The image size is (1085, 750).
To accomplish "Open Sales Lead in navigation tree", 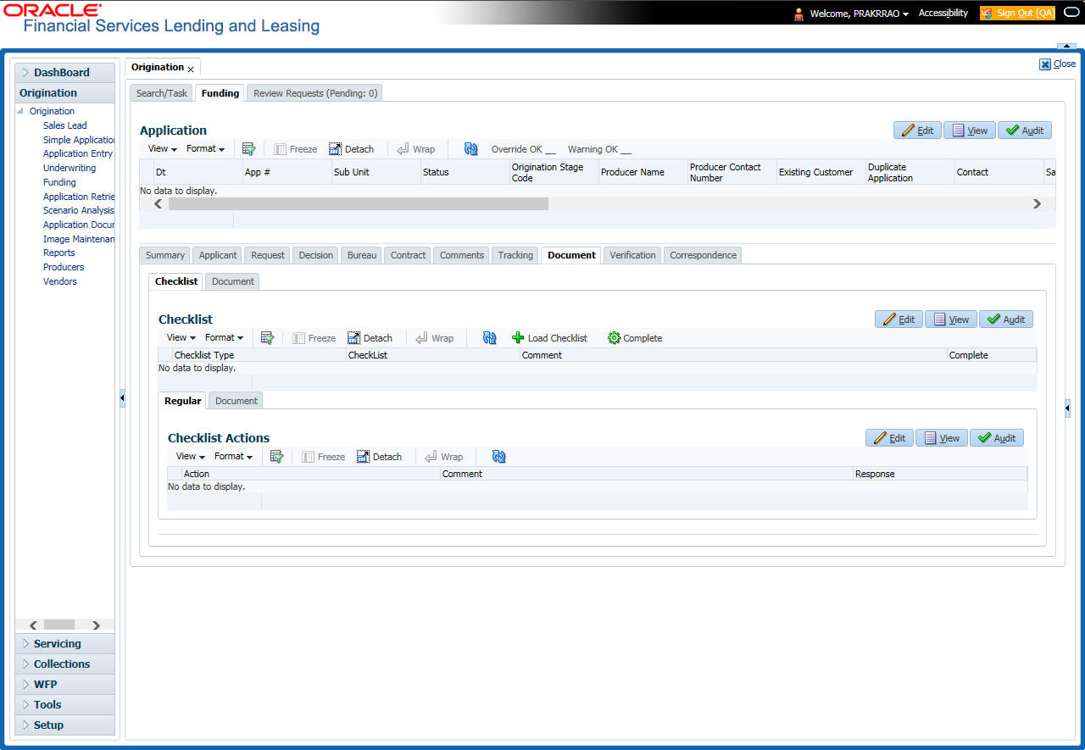I will 65,125.
